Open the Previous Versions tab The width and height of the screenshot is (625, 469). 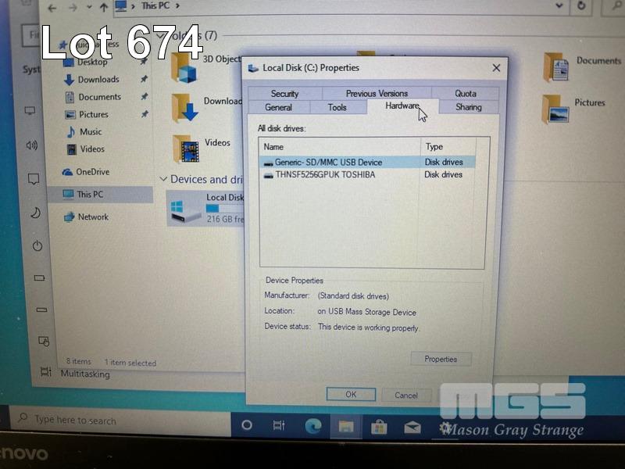[377, 93]
